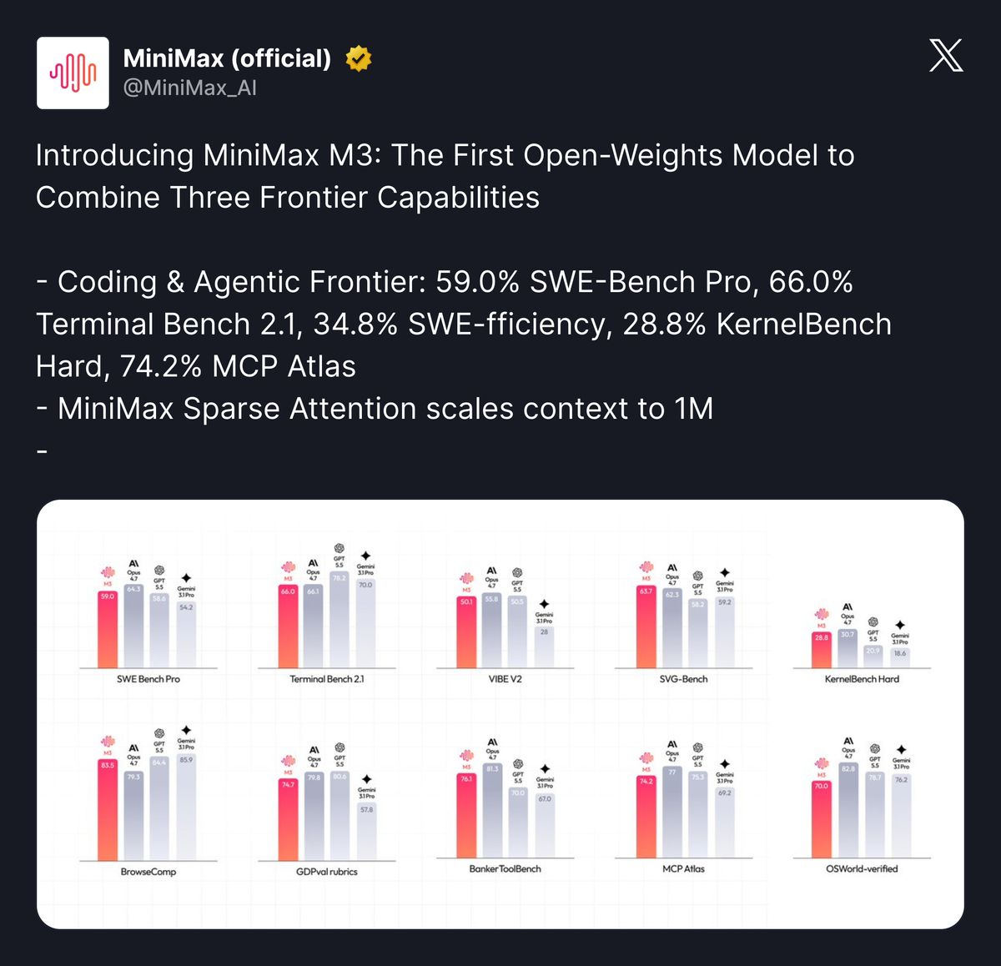The height and width of the screenshot is (966, 1001).
Task: Click the MiniMax profile avatar logo
Action: point(73,73)
